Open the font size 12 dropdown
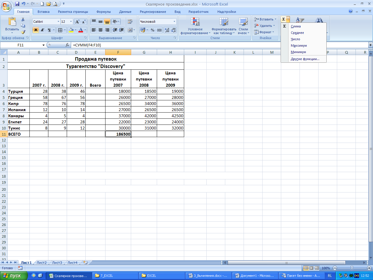 [x=71, y=22]
